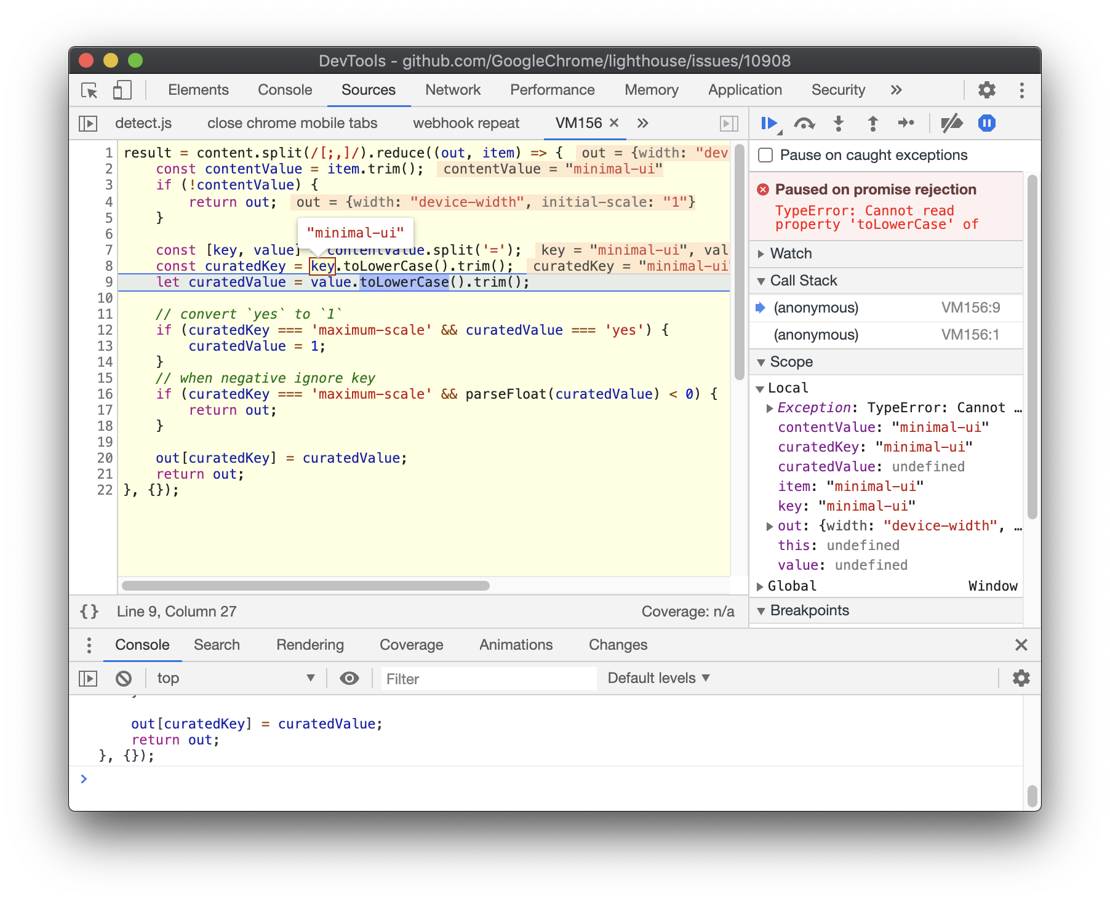The height and width of the screenshot is (902, 1110).
Task: Show more DevTools panels chevron
Action: [896, 90]
